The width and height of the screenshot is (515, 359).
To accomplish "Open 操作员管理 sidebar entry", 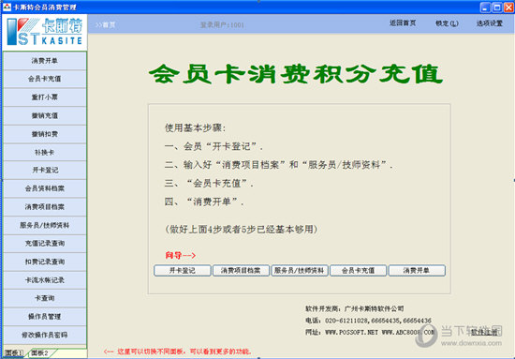I will pyautogui.click(x=45, y=317).
